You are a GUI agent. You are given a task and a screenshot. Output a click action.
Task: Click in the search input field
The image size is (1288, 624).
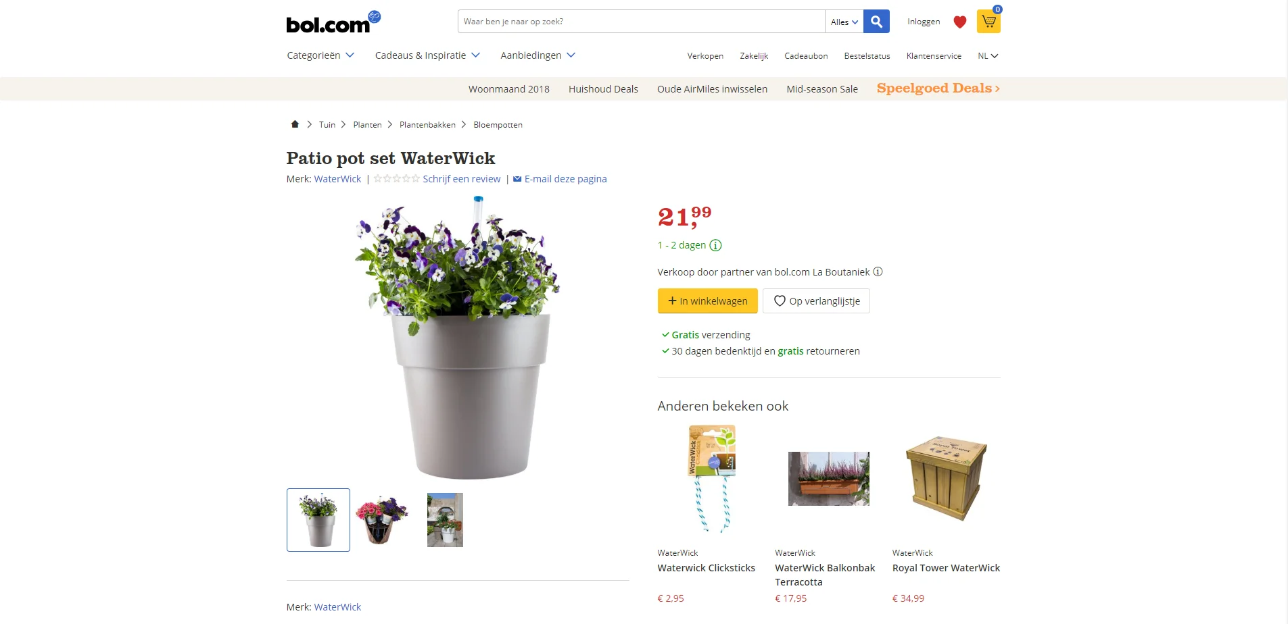tap(641, 22)
